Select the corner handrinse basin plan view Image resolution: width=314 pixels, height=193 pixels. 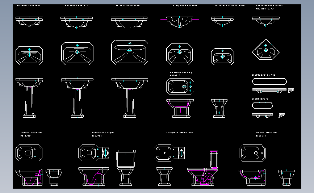(x=266, y=49)
